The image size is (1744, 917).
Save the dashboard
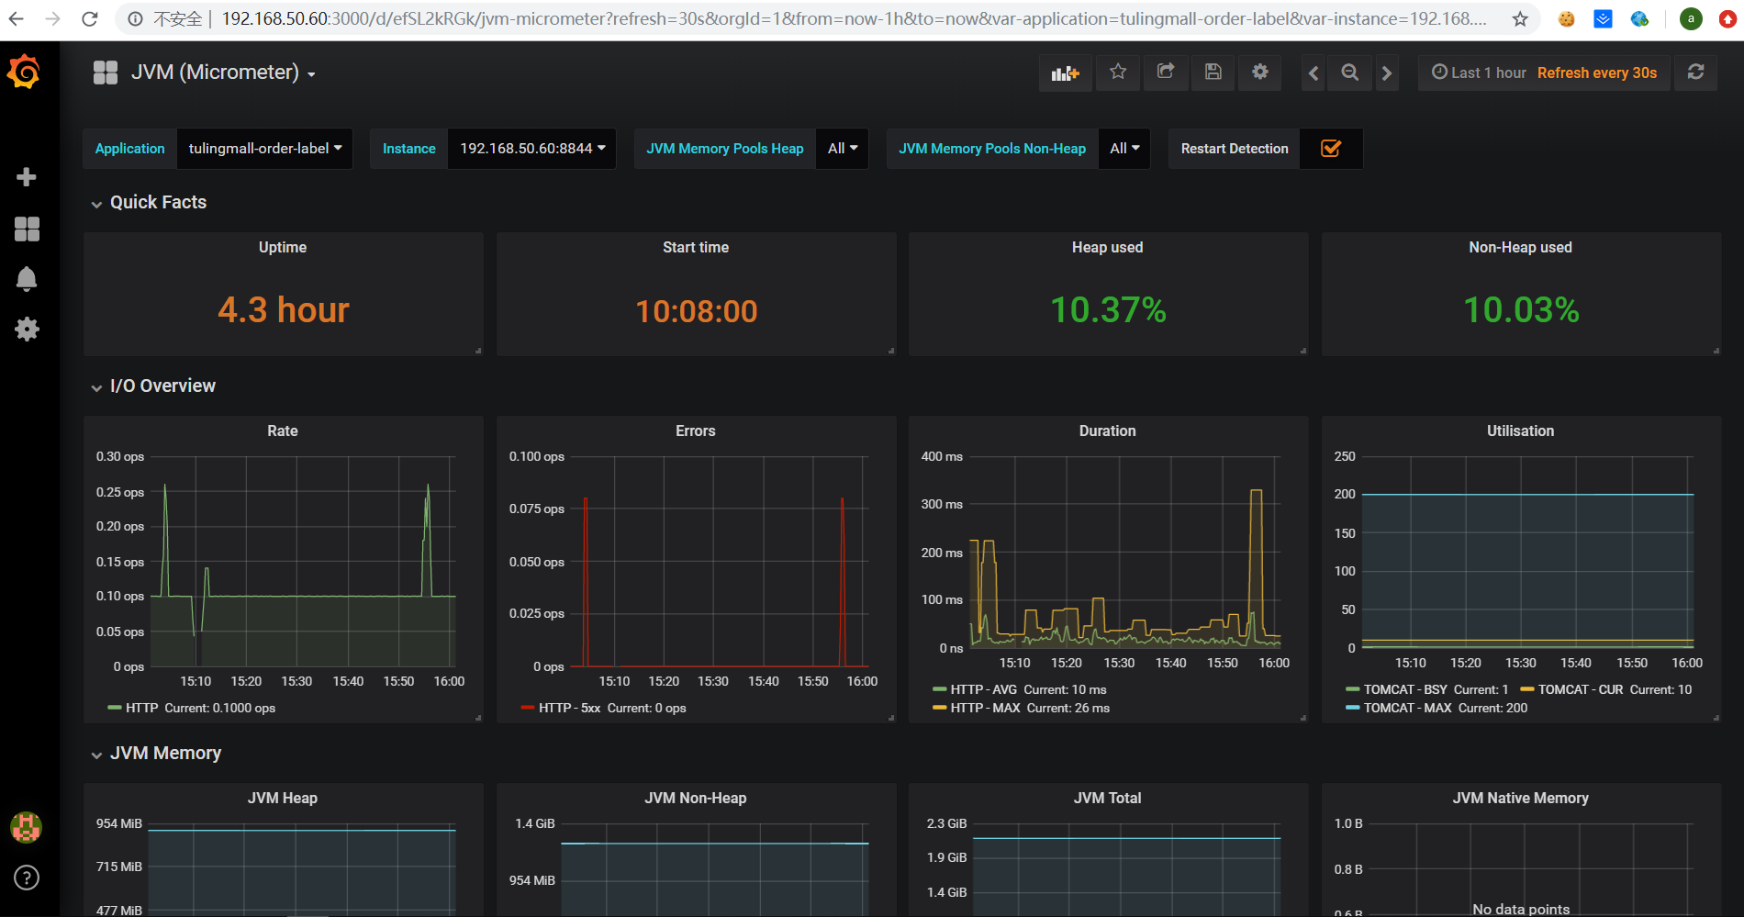click(1213, 72)
